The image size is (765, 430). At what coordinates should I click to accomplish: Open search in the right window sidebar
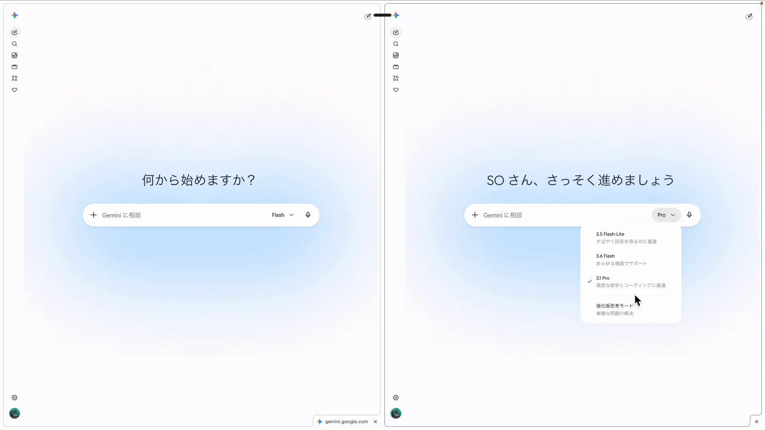(x=396, y=44)
